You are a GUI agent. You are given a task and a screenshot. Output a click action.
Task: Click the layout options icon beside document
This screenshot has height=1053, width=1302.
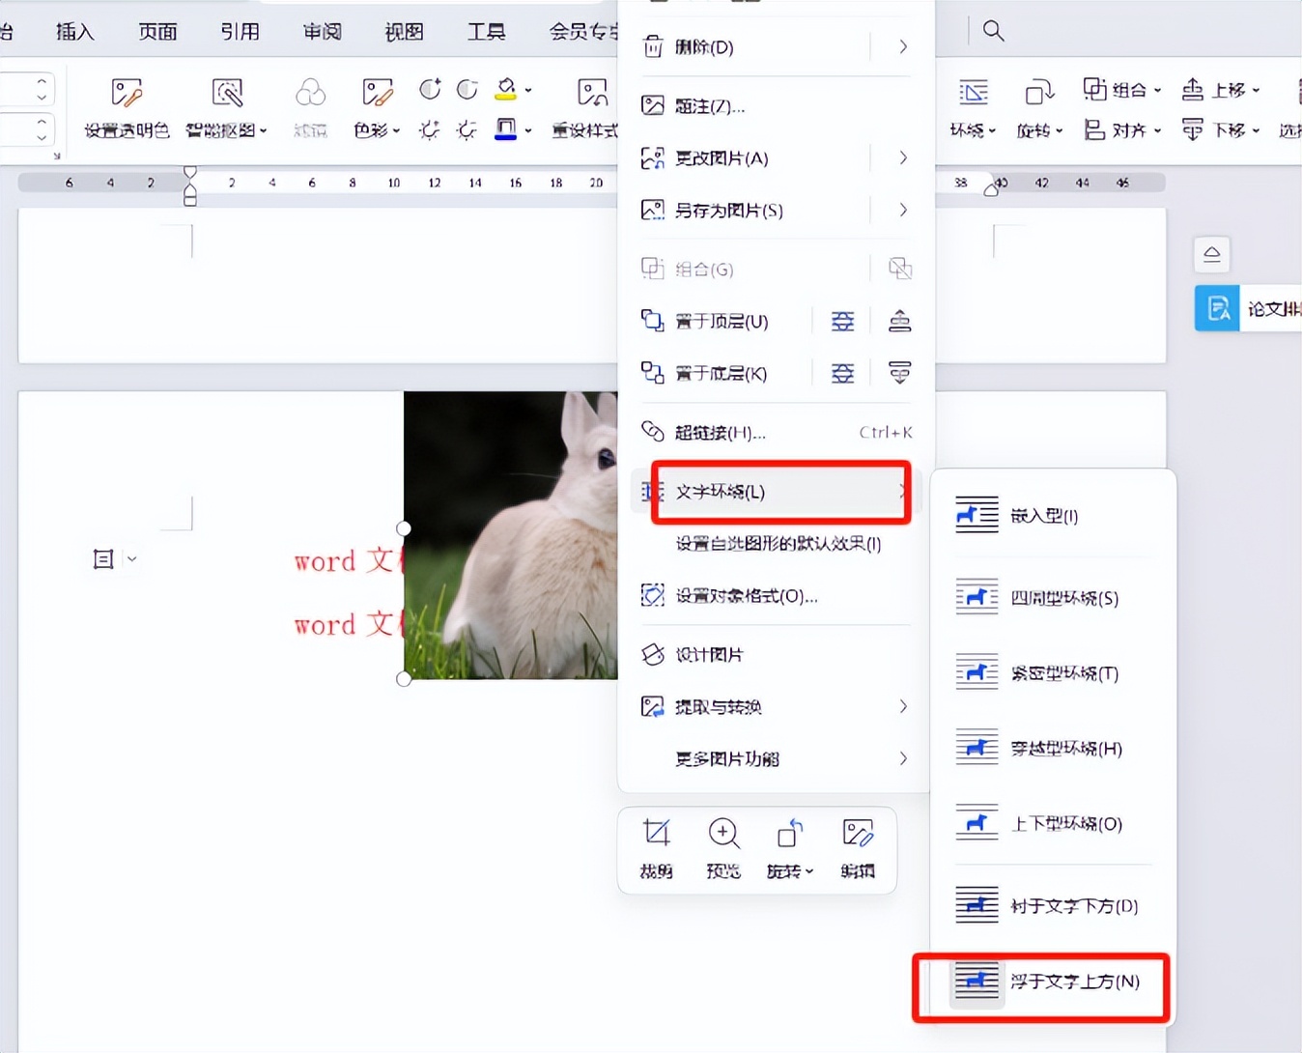point(104,559)
